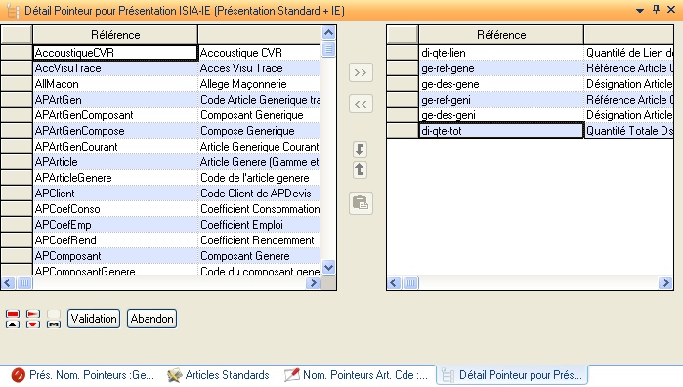Open the title bar dropdown arrow
The image size is (683, 387).
tap(640, 11)
